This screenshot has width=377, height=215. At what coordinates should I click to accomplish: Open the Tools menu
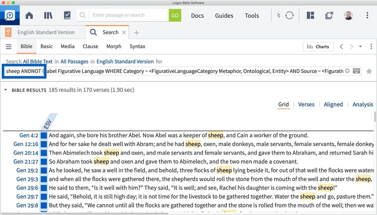tap(252, 16)
